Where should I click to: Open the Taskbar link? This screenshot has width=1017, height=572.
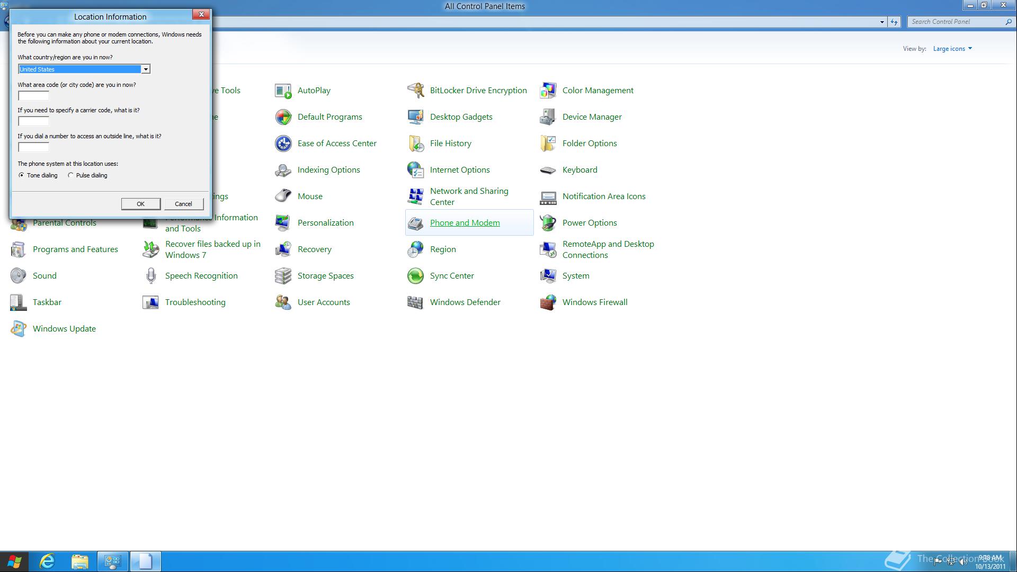[47, 302]
